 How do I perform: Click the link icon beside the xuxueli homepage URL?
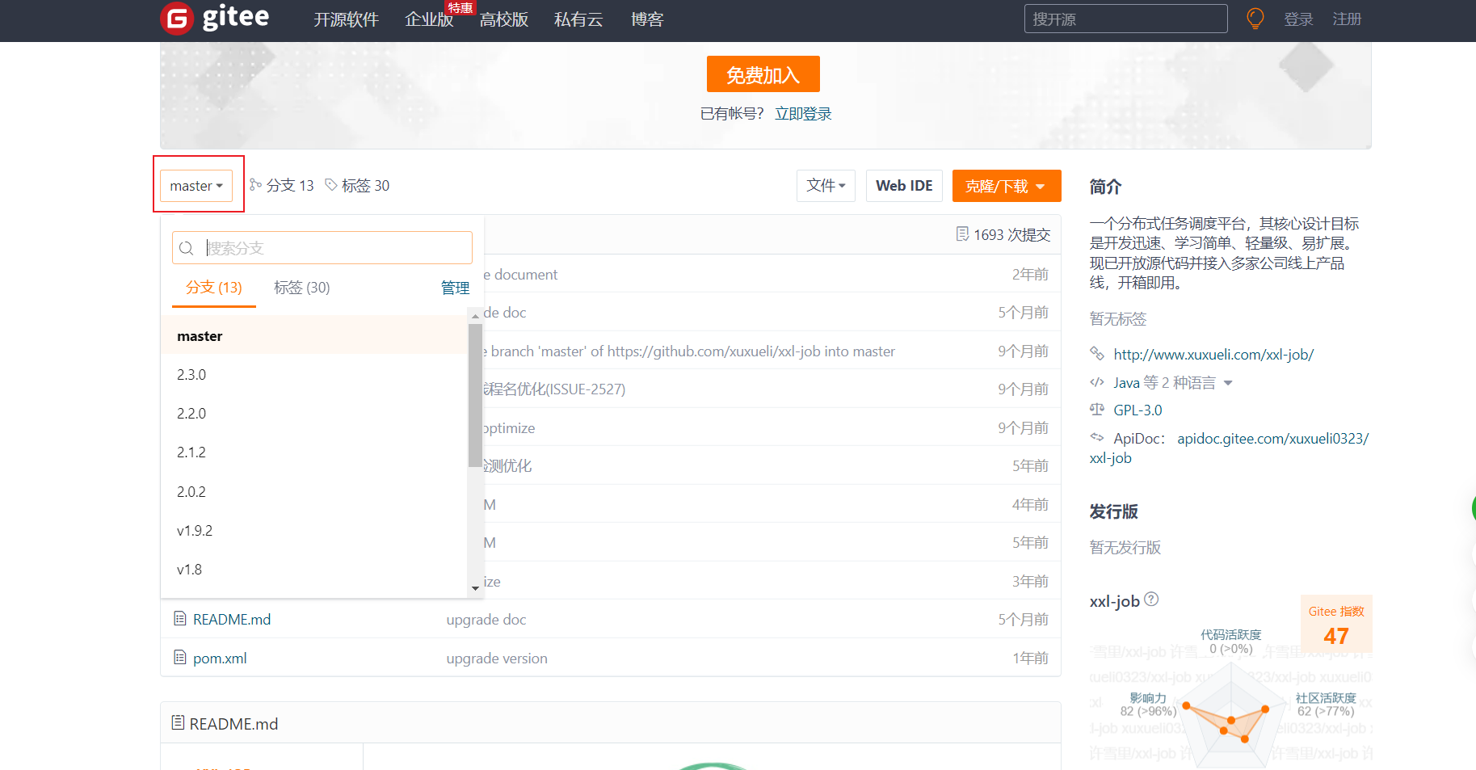tap(1097, 353)
